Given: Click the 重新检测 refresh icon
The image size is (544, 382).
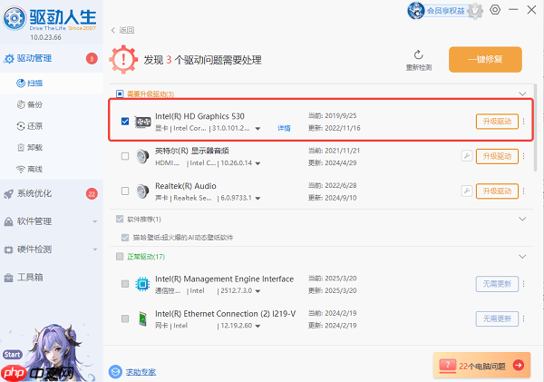Looking at the screenshot, I should [x=418, y=54].
